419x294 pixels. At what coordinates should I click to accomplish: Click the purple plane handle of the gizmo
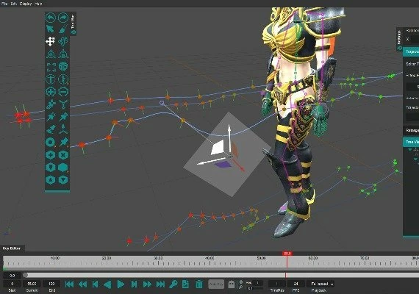223,165
